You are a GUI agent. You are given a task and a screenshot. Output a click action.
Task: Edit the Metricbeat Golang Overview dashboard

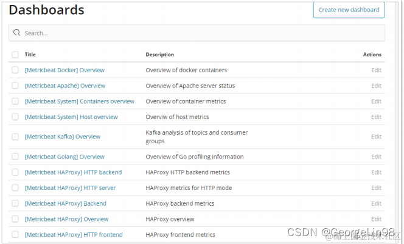click(376, 157)
